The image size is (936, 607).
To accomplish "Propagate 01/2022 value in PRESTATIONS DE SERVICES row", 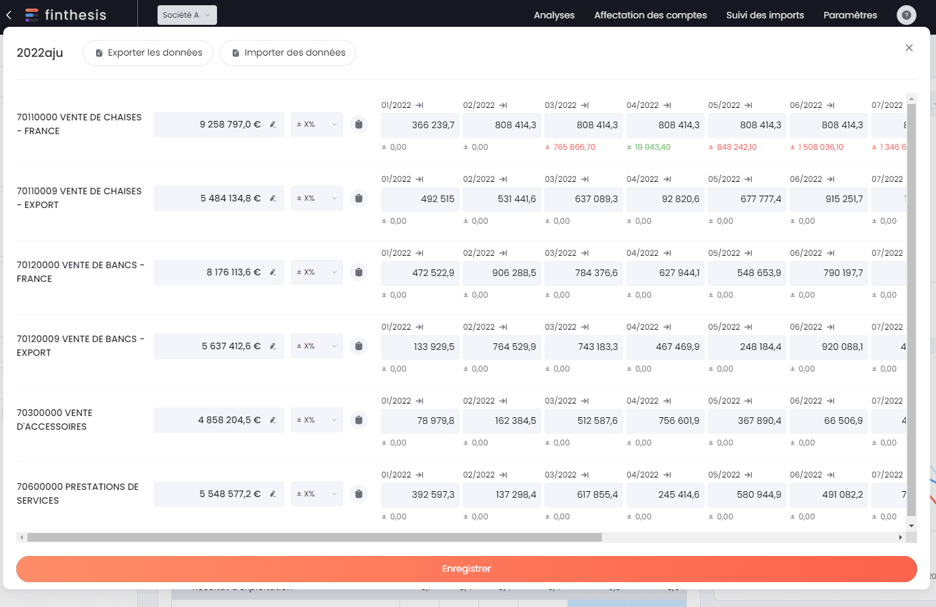I will coord(420,475).
